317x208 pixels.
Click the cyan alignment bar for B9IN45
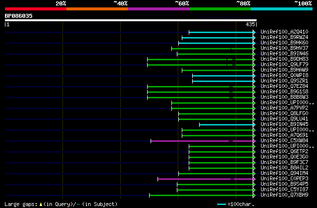point(226,125)
